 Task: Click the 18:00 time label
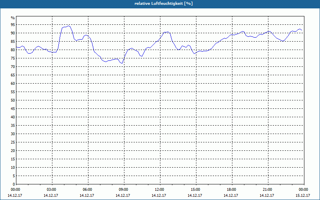coord(232,190)
